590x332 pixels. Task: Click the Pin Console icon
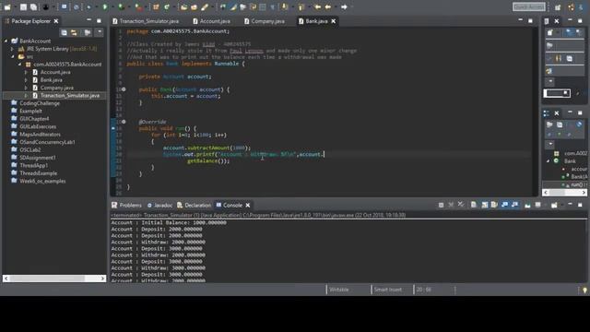pos(527,205)
